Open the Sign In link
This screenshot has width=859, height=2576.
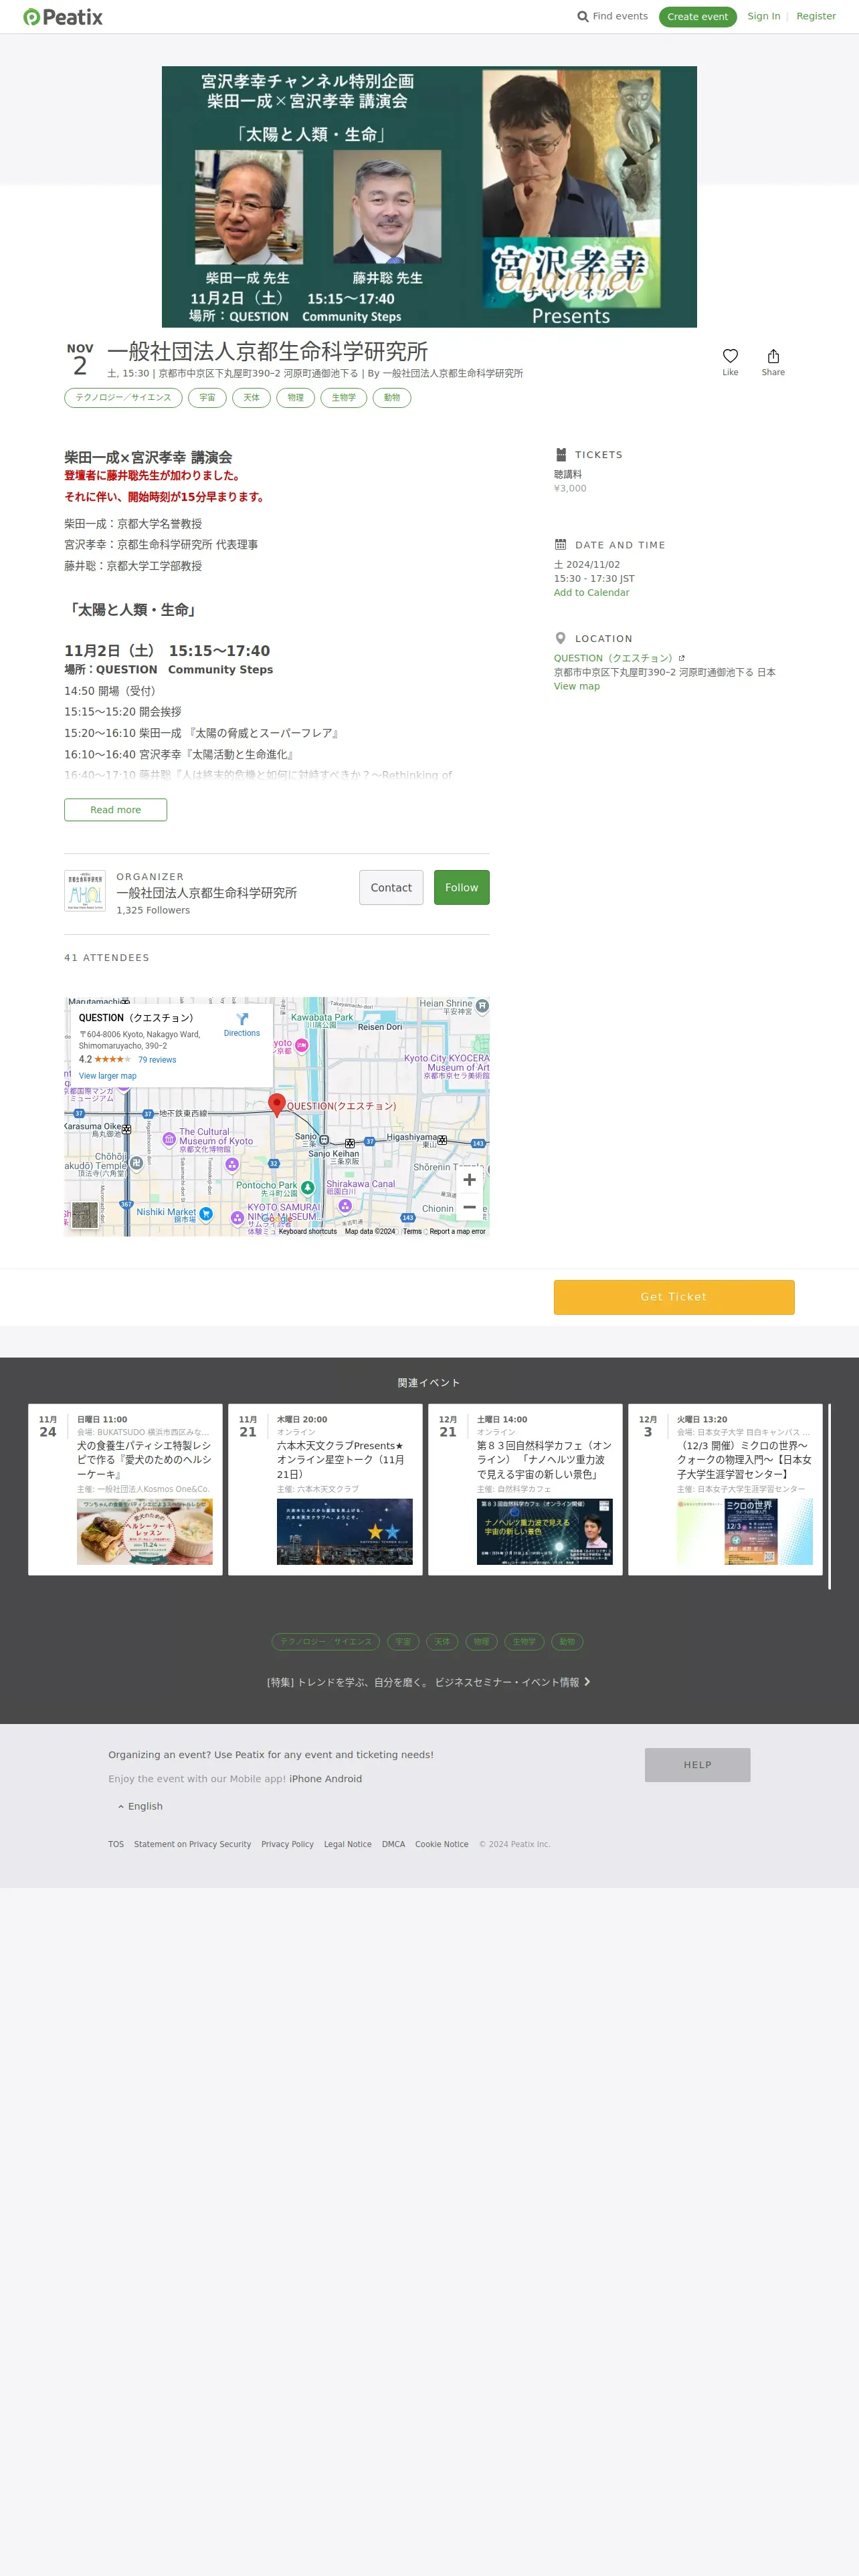[763, 16]
